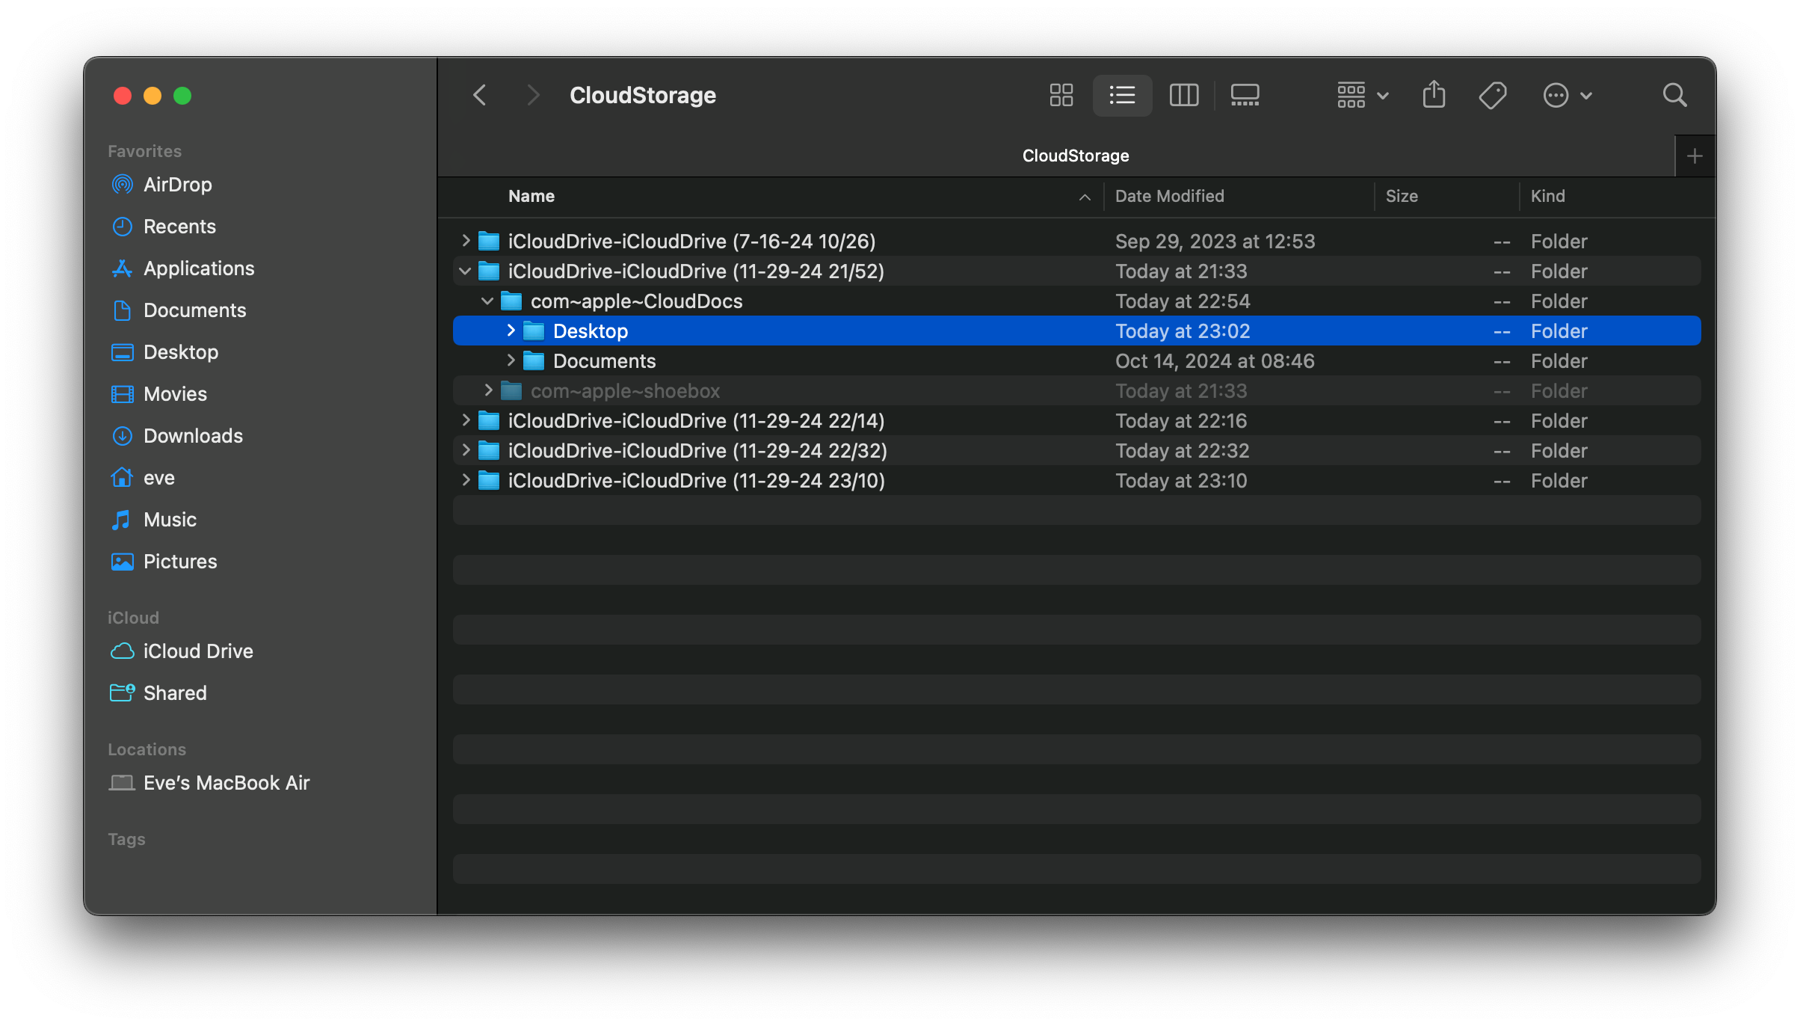
Task: Open the Share menu in the toolbar
Action: pos(1434,95)
